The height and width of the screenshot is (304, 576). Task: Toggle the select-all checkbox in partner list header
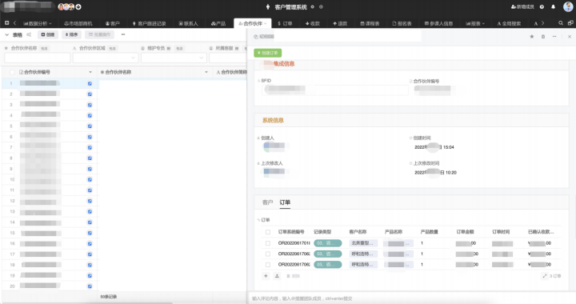pyautogui.click(x=12, y=72)
